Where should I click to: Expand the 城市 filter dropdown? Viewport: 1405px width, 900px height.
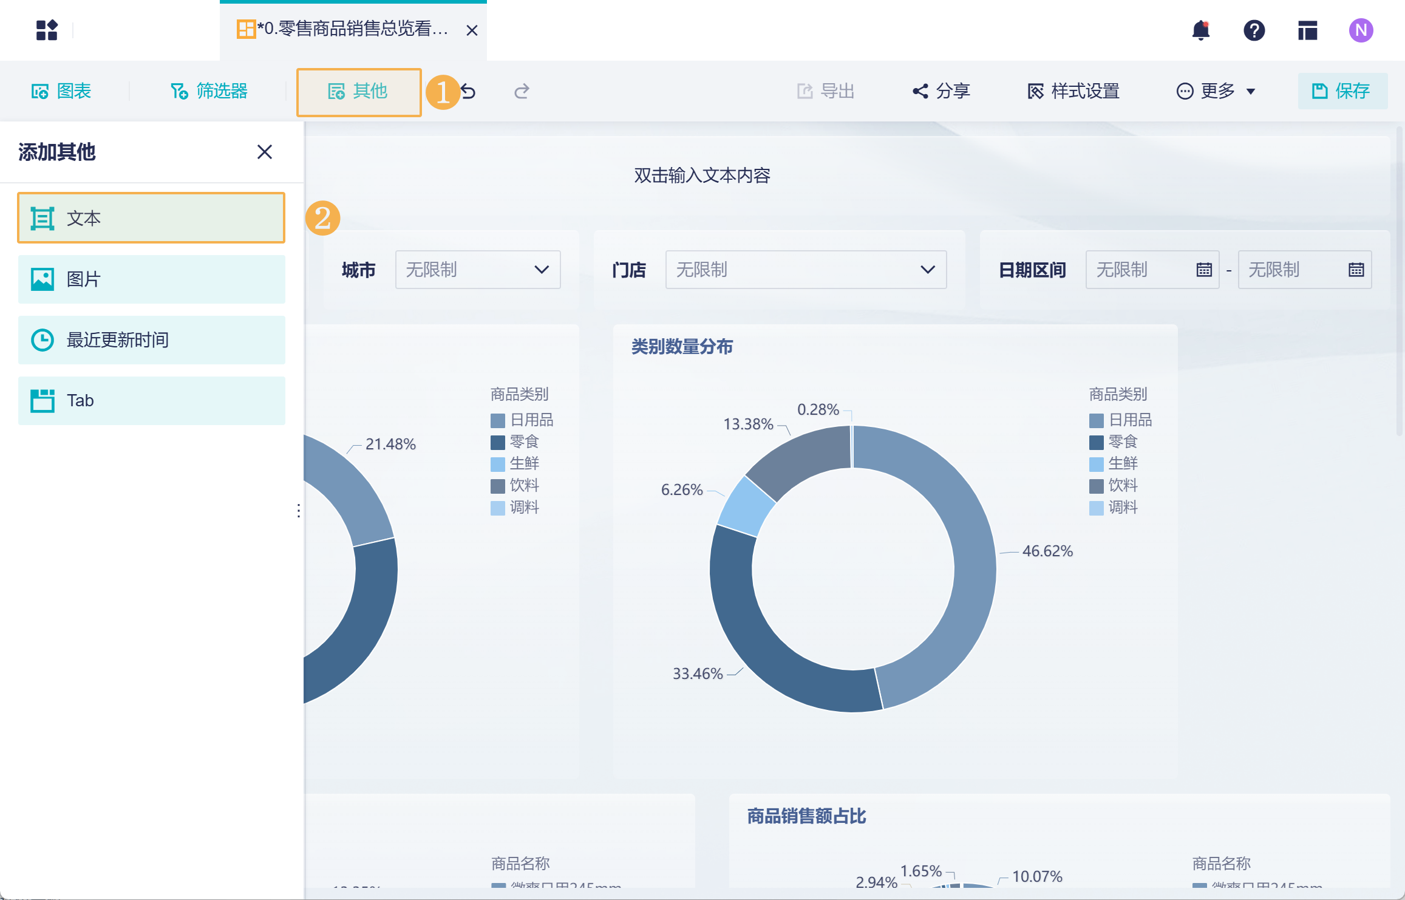coord(478,270)
